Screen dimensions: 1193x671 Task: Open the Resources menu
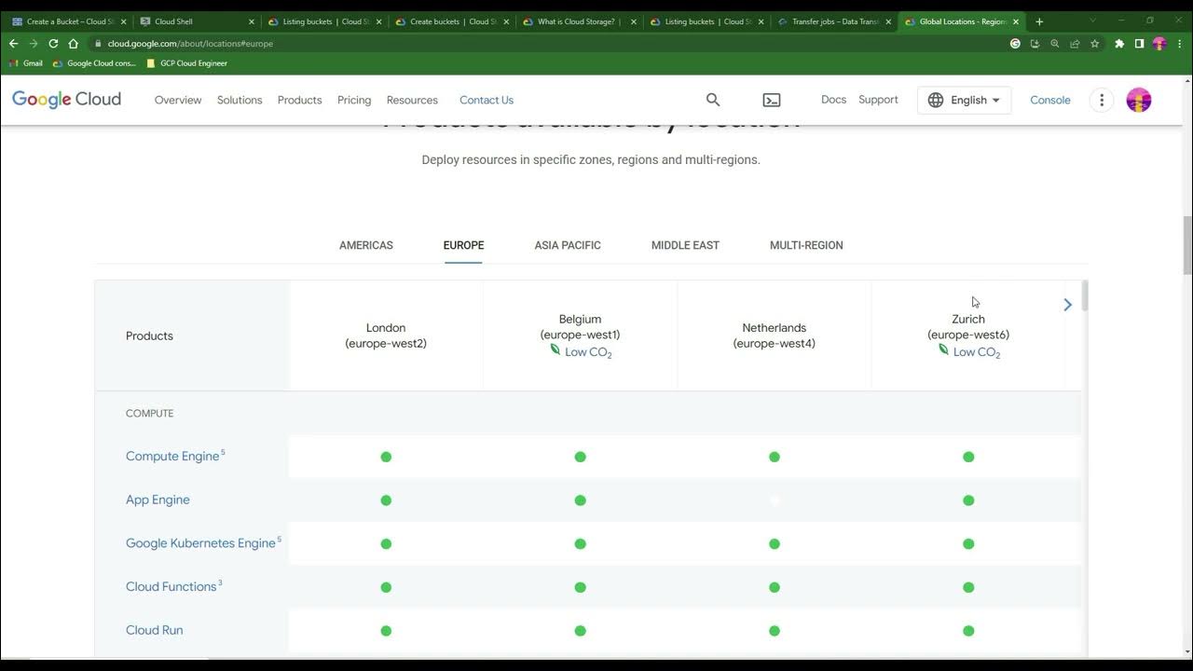(412, 100)
